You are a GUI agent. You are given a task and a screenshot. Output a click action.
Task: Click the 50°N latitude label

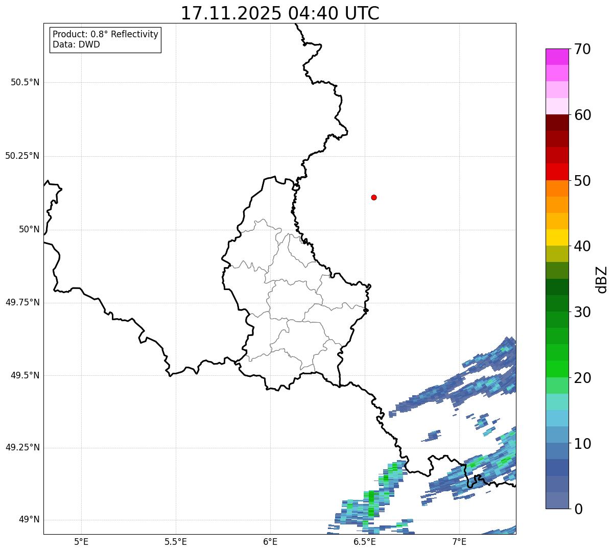29,229
